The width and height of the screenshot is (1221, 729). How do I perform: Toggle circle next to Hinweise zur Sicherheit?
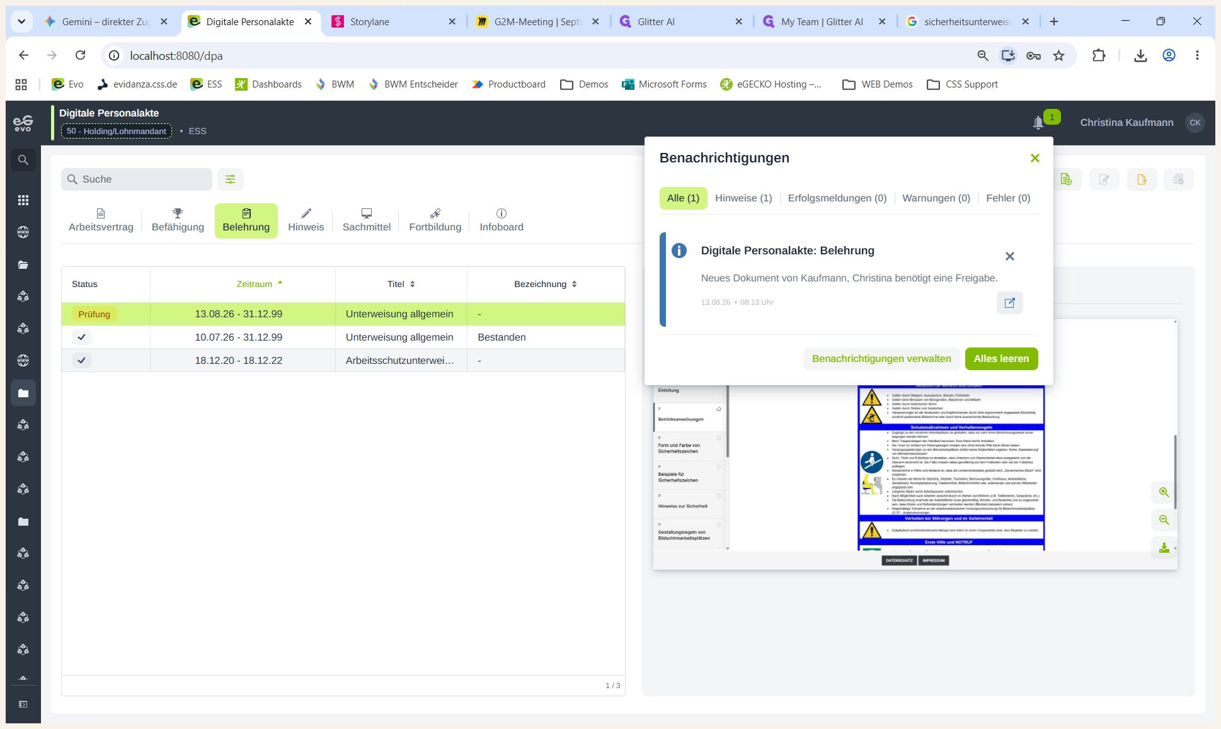(719, 496)
